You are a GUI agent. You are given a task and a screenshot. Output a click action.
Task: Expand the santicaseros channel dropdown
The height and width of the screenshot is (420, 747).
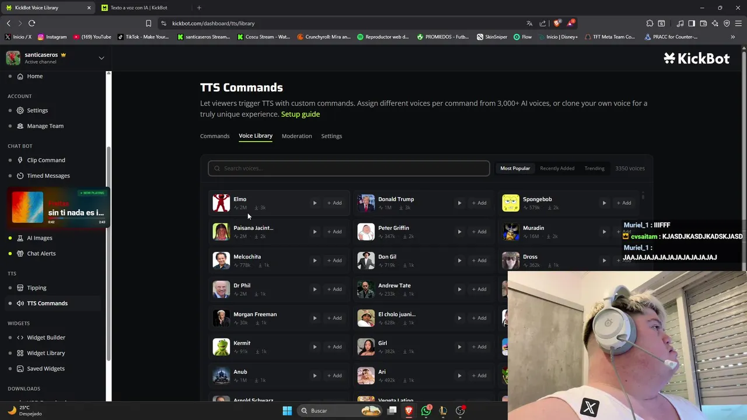(x=101, y=58)
